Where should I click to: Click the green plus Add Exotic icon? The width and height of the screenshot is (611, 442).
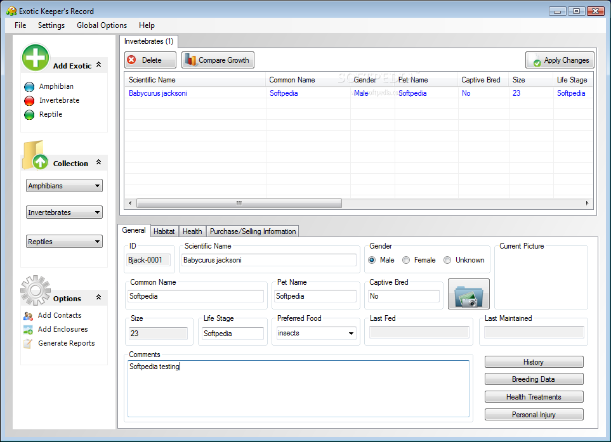point(36,58)
